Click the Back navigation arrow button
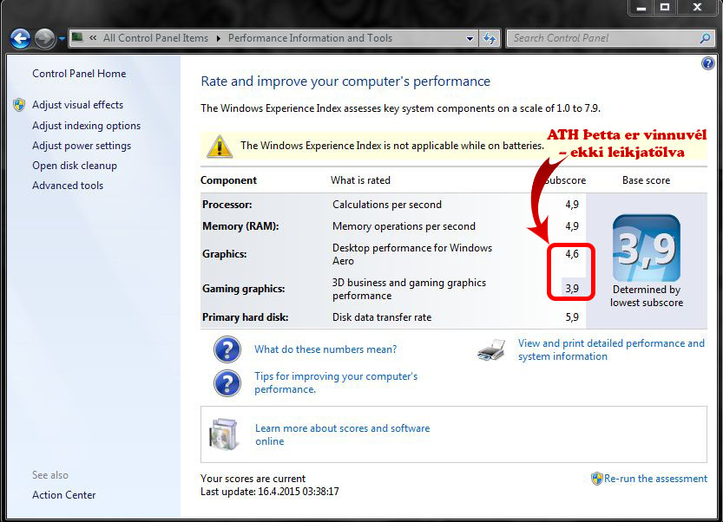 tap(20, 38)
